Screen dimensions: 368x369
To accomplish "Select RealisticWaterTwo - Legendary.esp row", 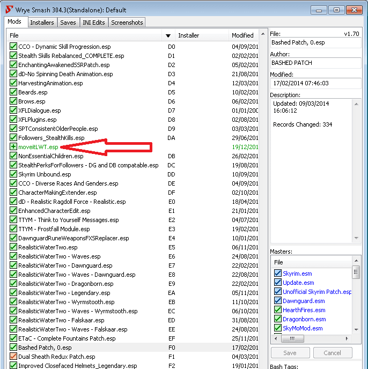I will point(133,293).
